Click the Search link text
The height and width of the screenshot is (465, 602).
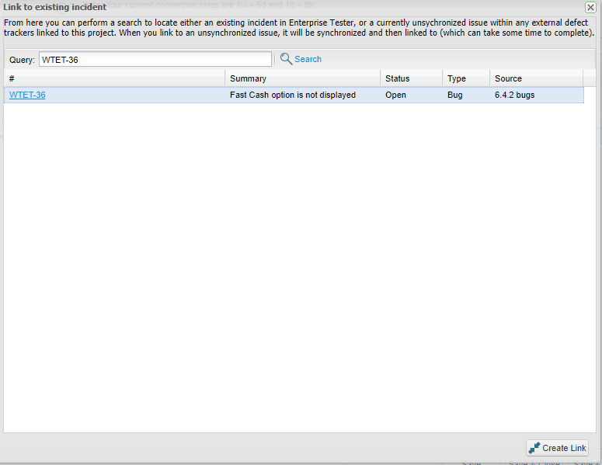pos(308,59)
